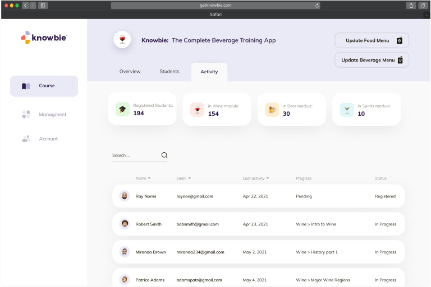Image resolution: width=431 pixels, height=287 pixels.
Task: Click the Safari share icon
Action: 411,5
